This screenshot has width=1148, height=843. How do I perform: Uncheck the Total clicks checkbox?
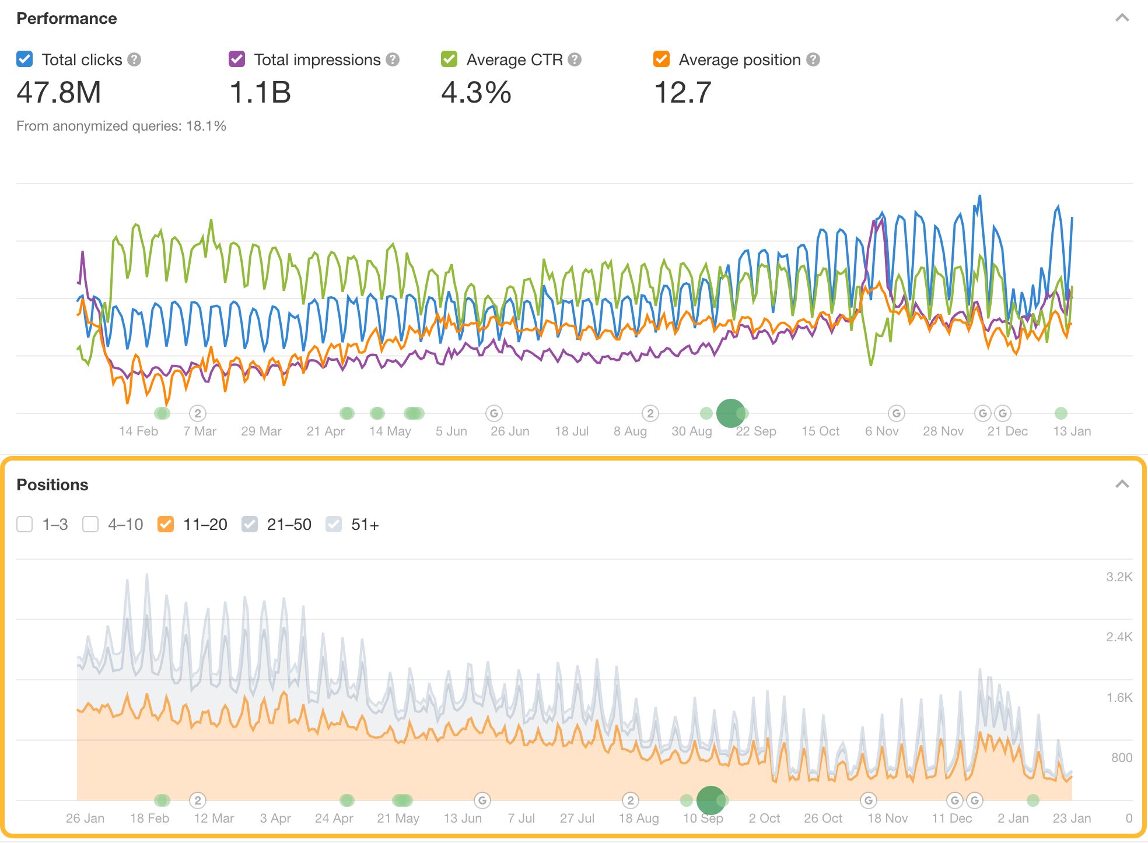click(x=24, y=59)
